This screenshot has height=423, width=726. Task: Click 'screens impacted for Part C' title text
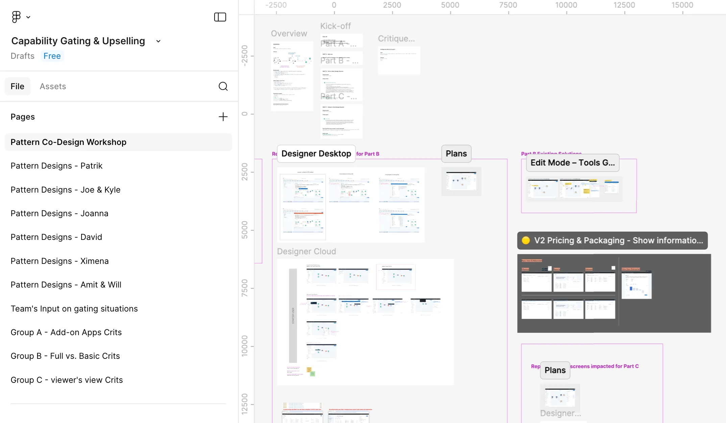(604, 366)
